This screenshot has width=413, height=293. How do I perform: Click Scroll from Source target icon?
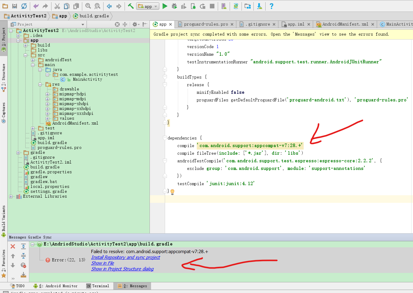tap(117, 24)
